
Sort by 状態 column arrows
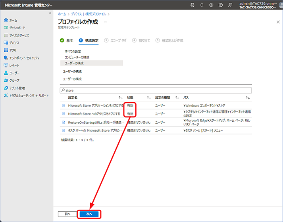point(148,98)
